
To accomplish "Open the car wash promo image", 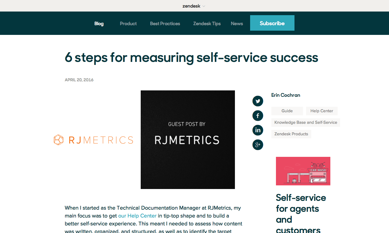I will click(x=303, y=171).
